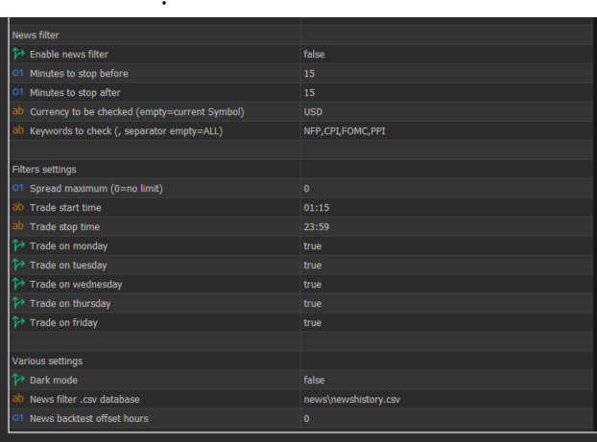Viewport: 597px width, 442px height.
Task: Click the string icon beside Keywords to check
Action: [x=18, y=130]
